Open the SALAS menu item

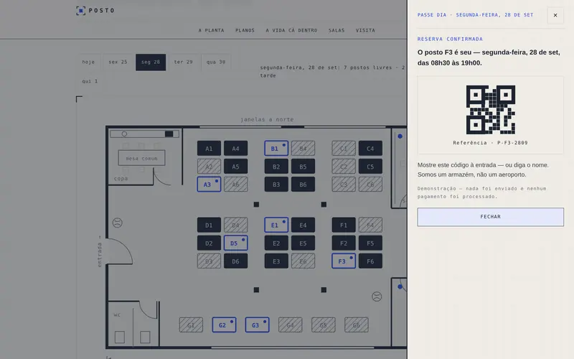tap(337, 30)
